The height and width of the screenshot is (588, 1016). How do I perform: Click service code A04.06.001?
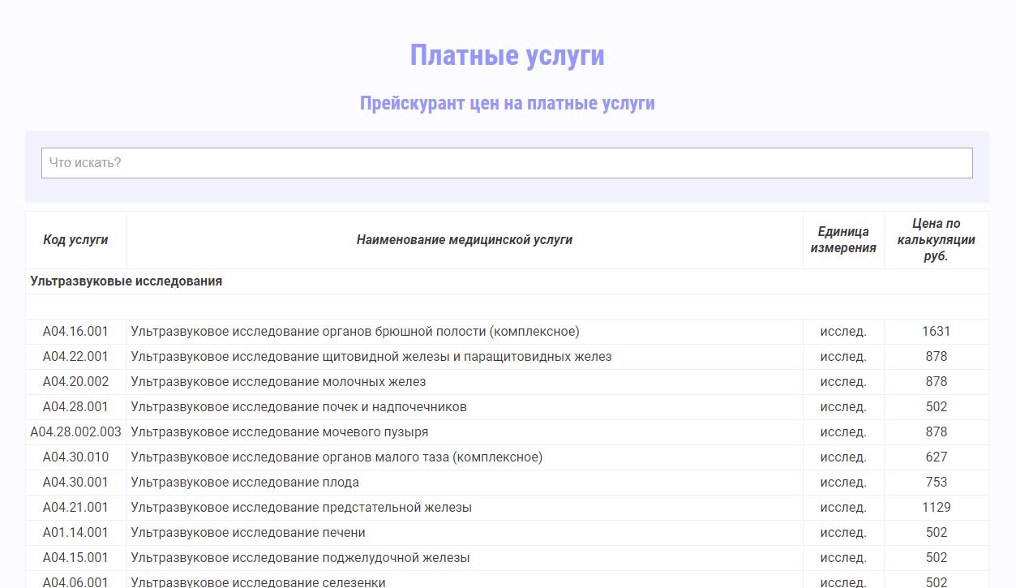click(x=75, y=582)
